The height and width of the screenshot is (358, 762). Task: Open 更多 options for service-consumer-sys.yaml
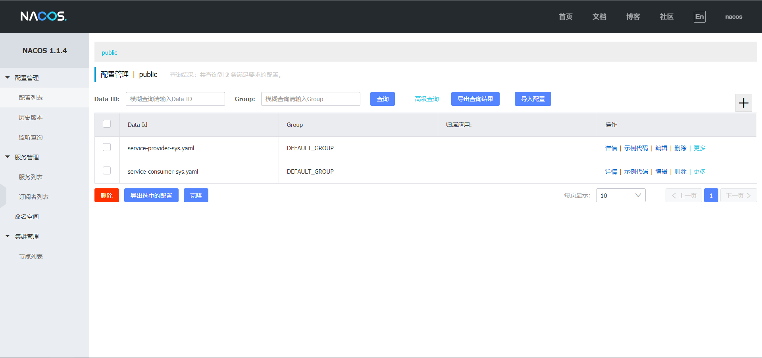(x=699, y=172)
